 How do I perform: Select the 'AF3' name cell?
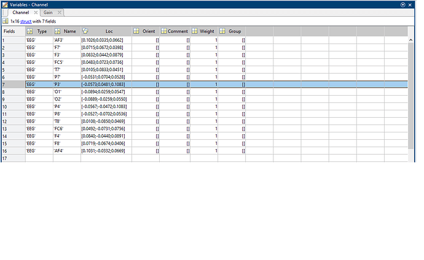pos(67,40)
